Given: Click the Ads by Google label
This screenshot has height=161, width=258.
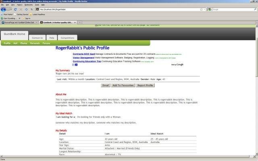Looking at the screenshot, I should tap(177, 64).
